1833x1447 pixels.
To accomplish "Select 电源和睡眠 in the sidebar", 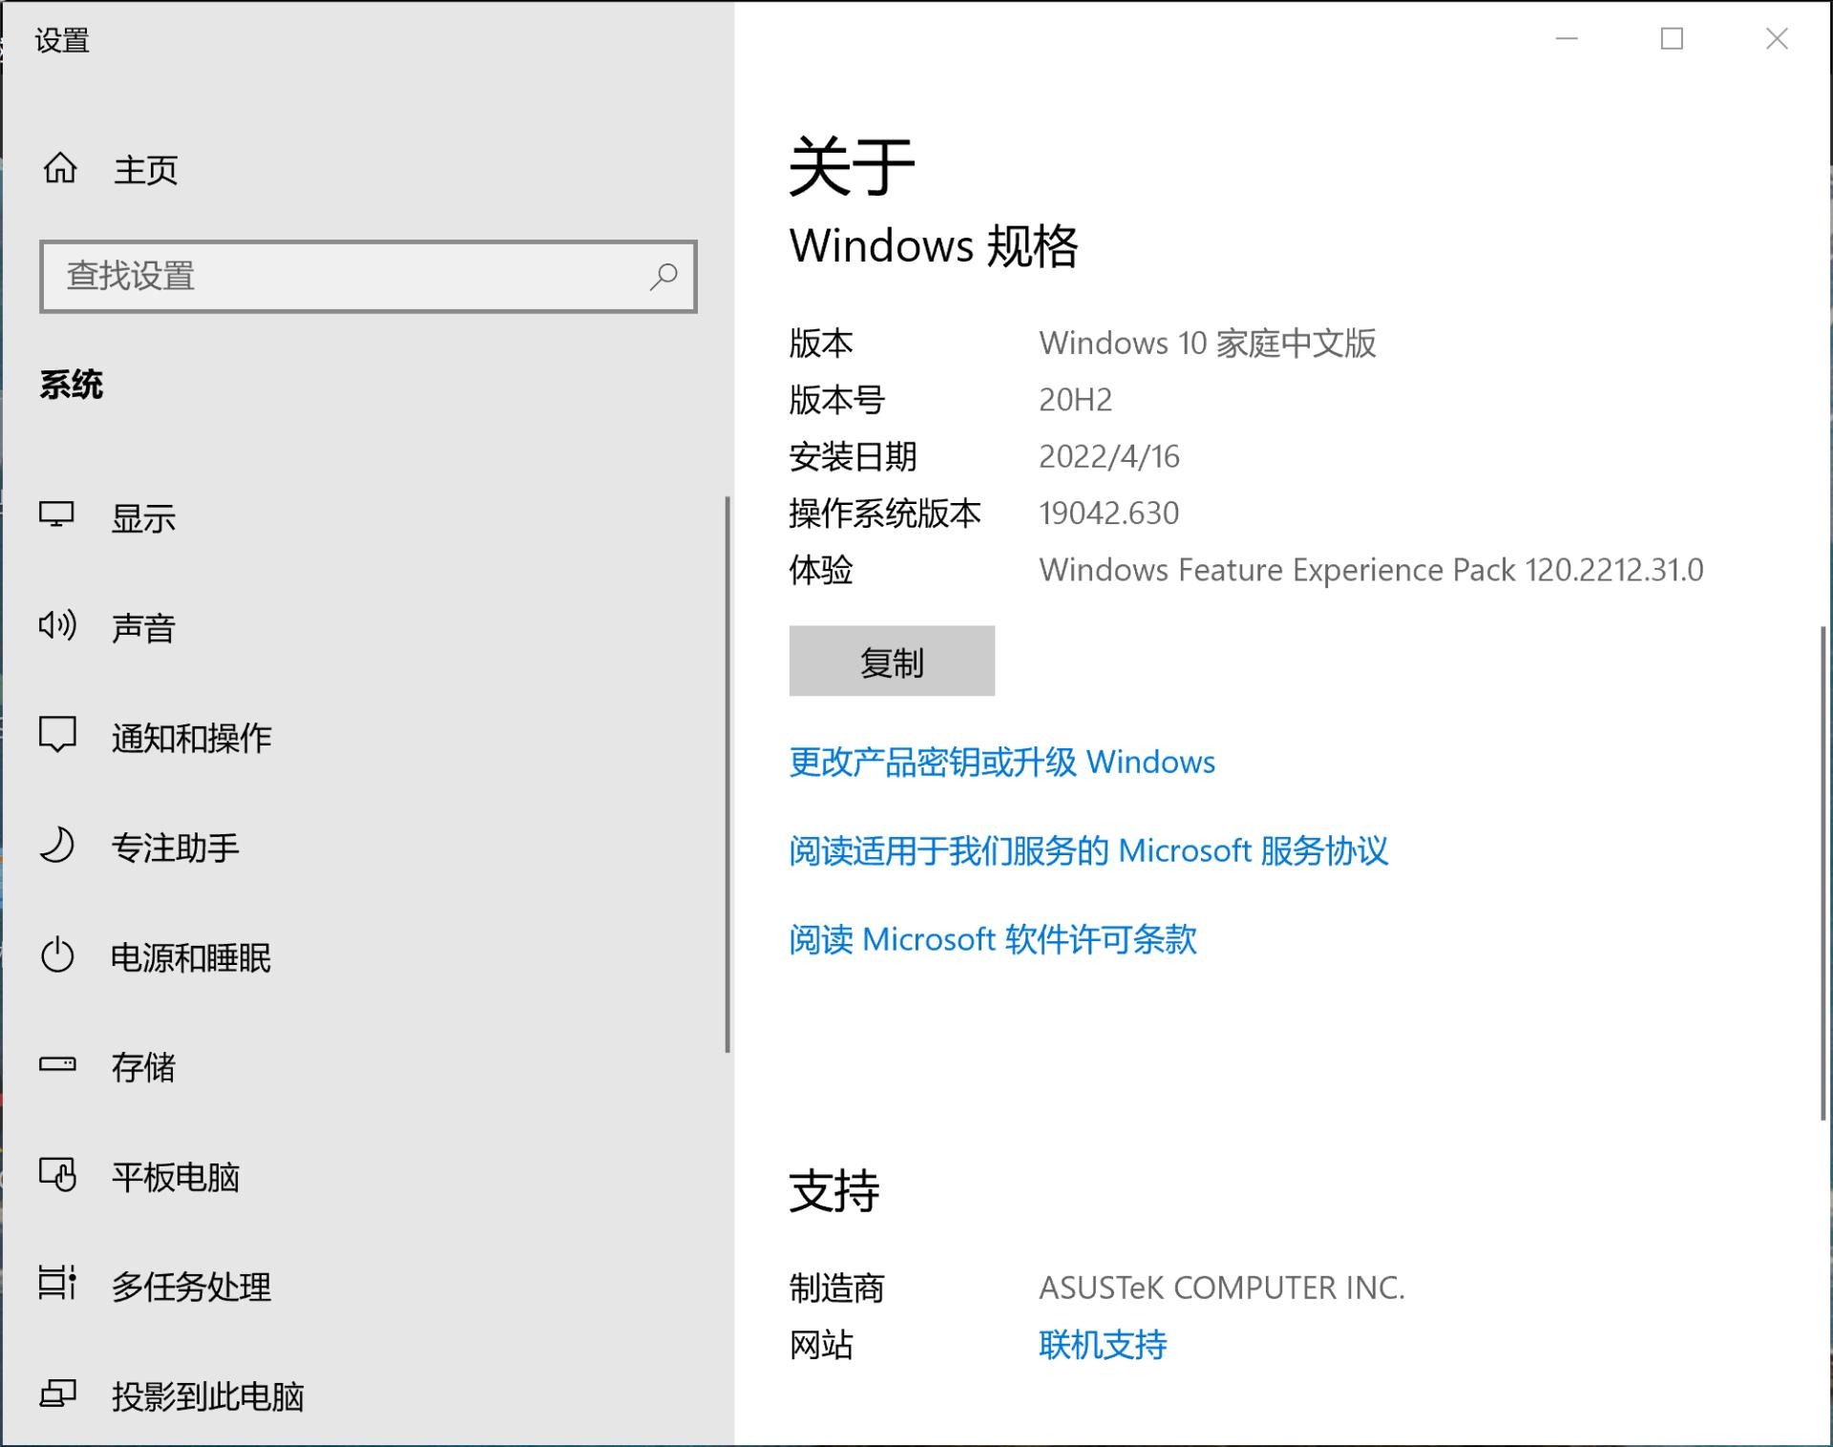I will tap(191, 957).
